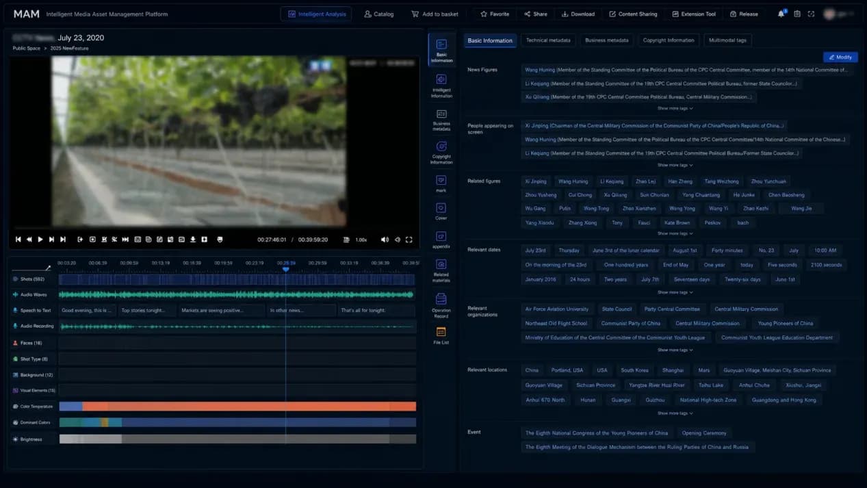Click the Modify button

(x=840, y=57)
